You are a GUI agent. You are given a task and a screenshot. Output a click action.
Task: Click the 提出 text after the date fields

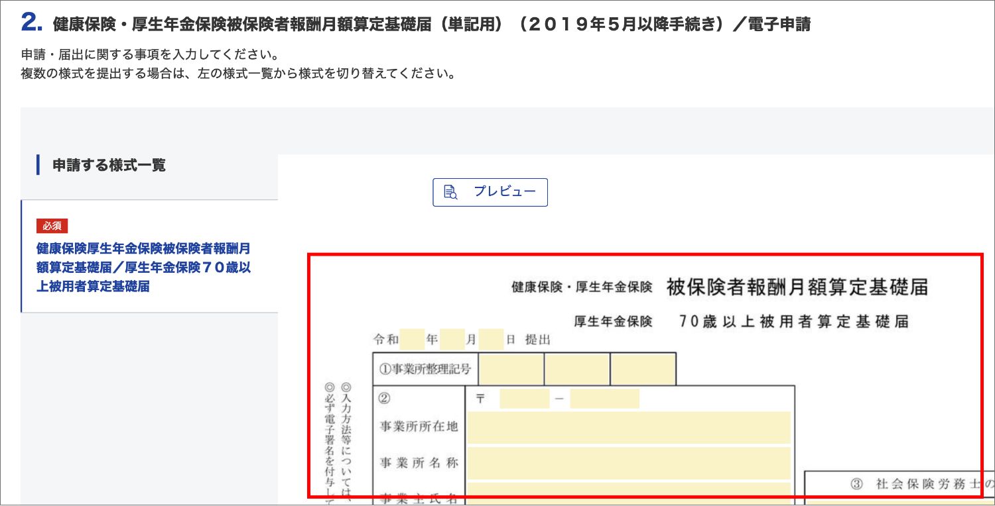539,340
